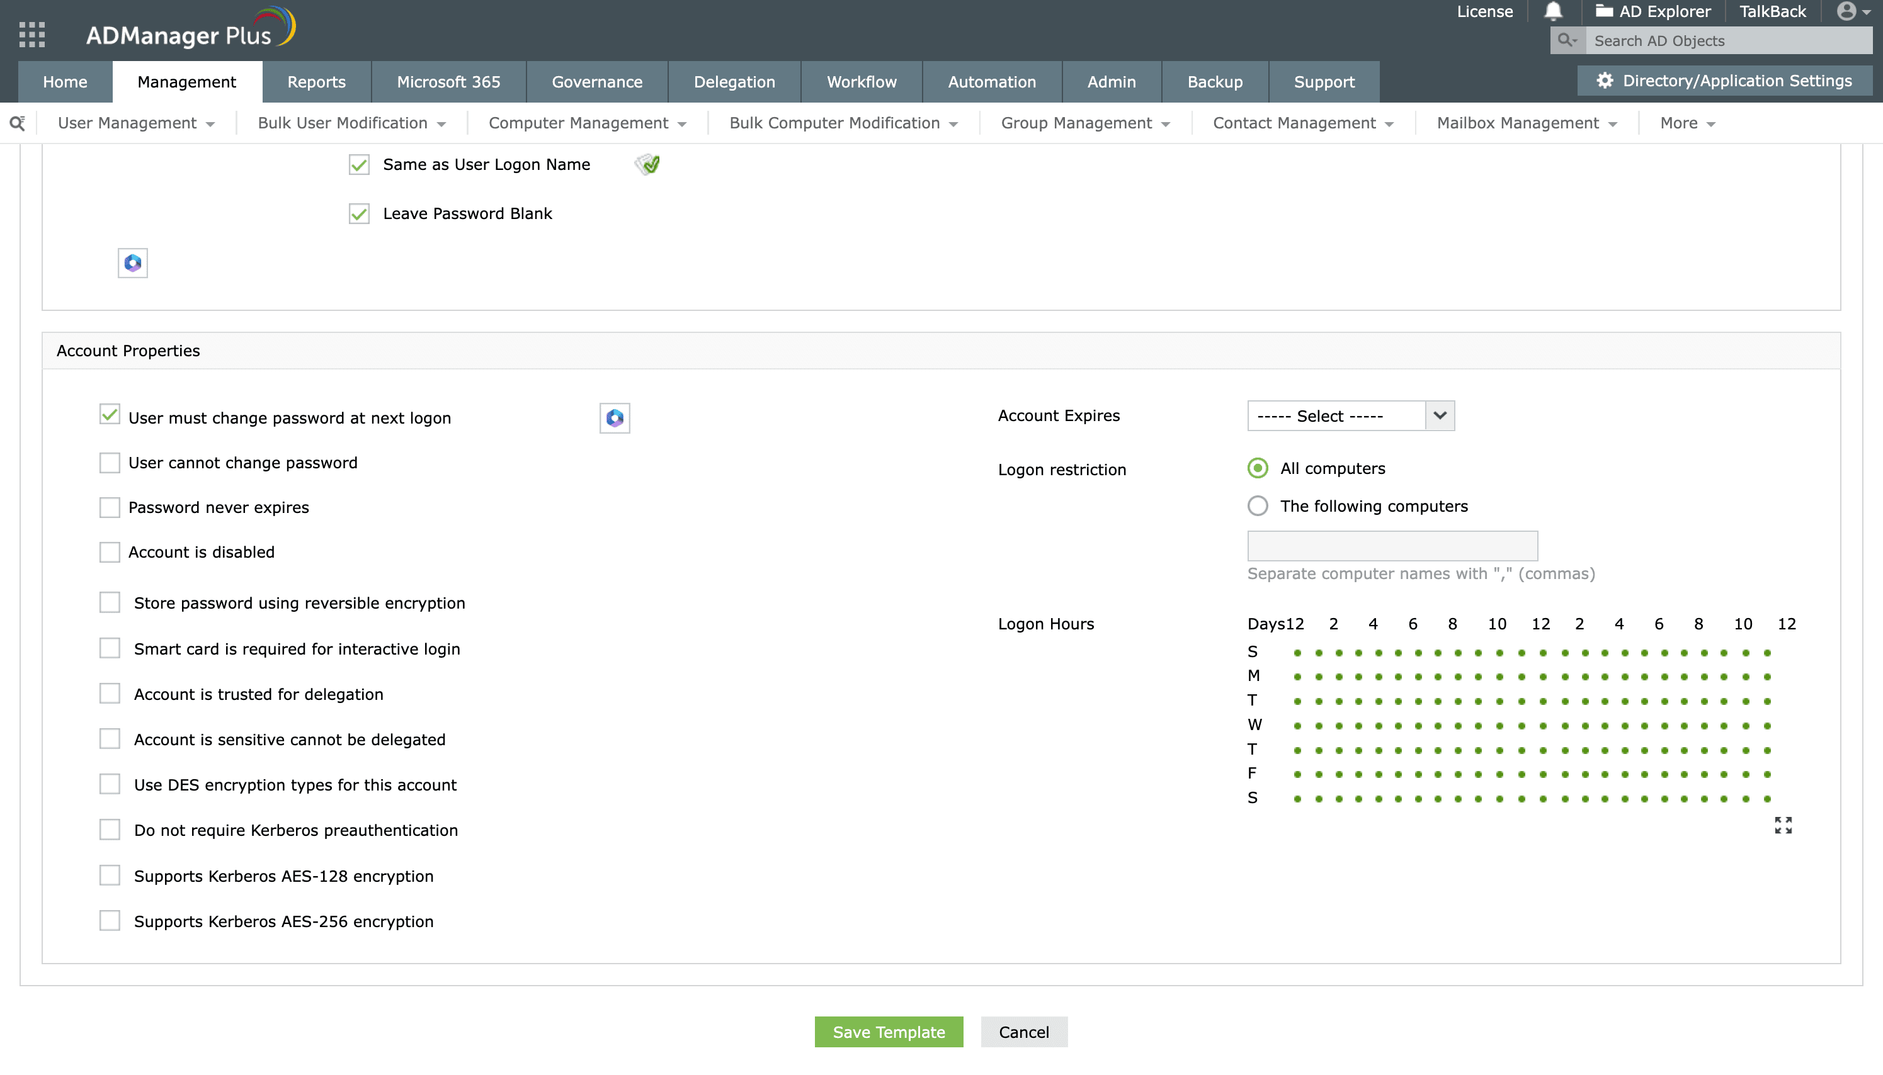Click the search AD objects magnifier icon
The height and width of the screenshot is (1075, 1883).
point(1567,41)
